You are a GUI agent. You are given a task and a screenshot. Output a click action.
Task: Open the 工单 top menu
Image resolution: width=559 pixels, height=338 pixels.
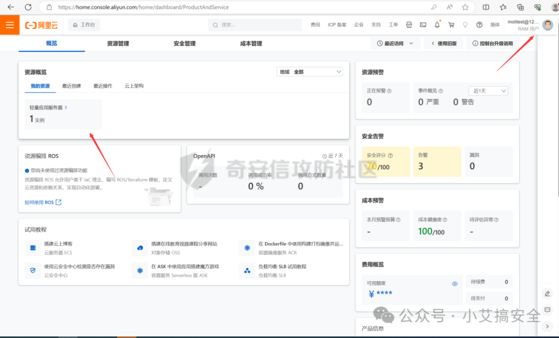click(393, 25)
